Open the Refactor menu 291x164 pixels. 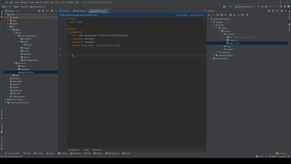39,2
